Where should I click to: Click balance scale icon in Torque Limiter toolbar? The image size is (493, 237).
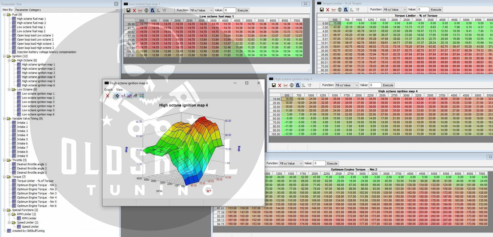[340, 10]
